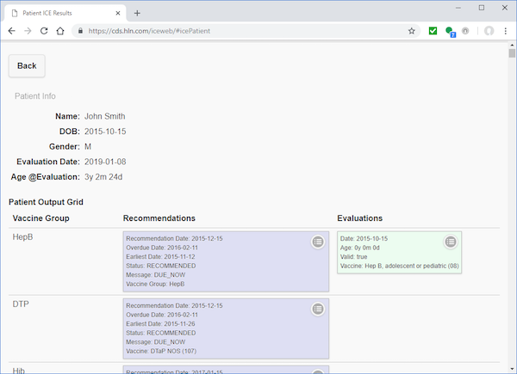
Task: Open a new browser tab
Action: (137, 13)
